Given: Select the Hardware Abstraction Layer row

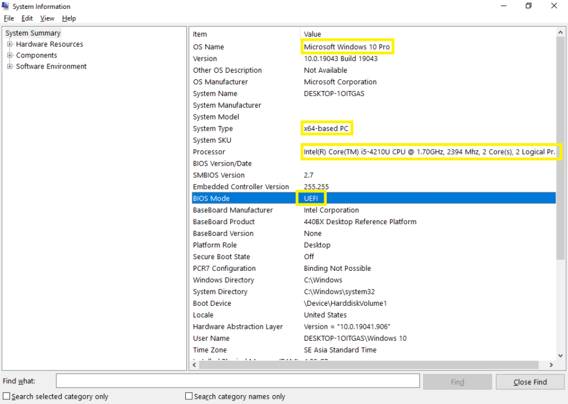Looking at the screenshot, I should pyautogui.click(x=373, y=327).
